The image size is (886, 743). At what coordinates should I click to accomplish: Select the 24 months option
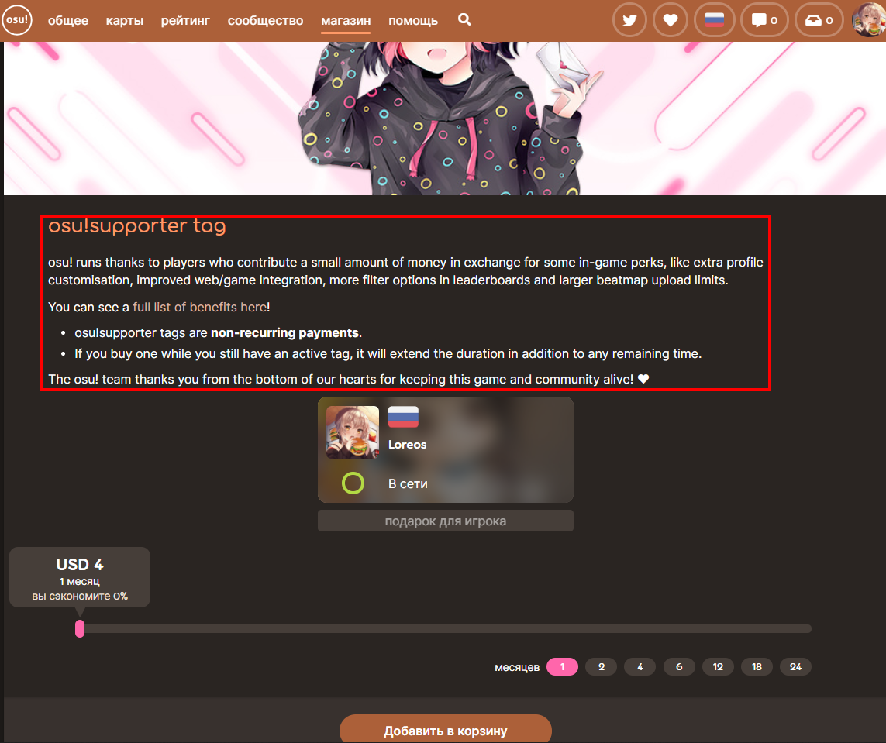click(795, 667)
